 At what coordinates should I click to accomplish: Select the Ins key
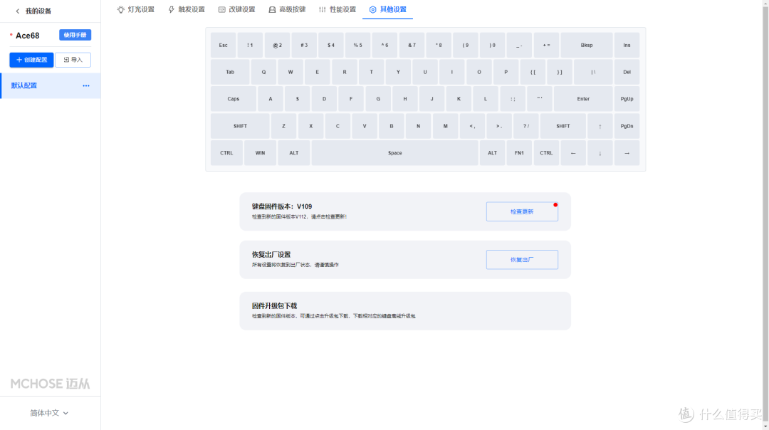point(627,45)
